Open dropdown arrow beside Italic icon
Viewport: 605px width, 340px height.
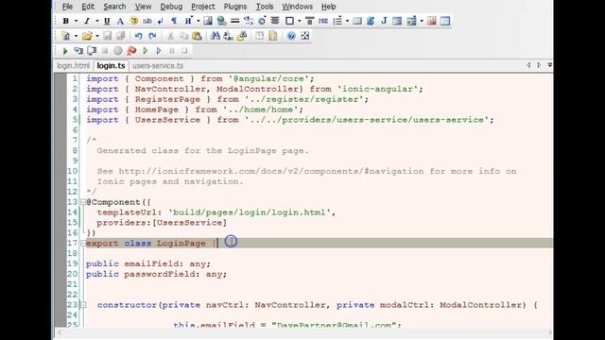pos(96,21)
